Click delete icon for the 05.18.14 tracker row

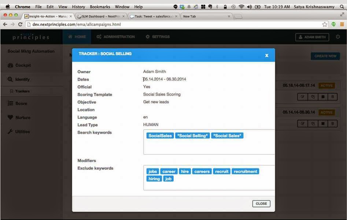click(333, 97)
